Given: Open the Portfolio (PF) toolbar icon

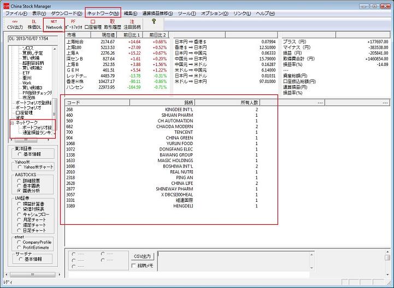Looking at the screenshot, I should click(x=73, y=24).
